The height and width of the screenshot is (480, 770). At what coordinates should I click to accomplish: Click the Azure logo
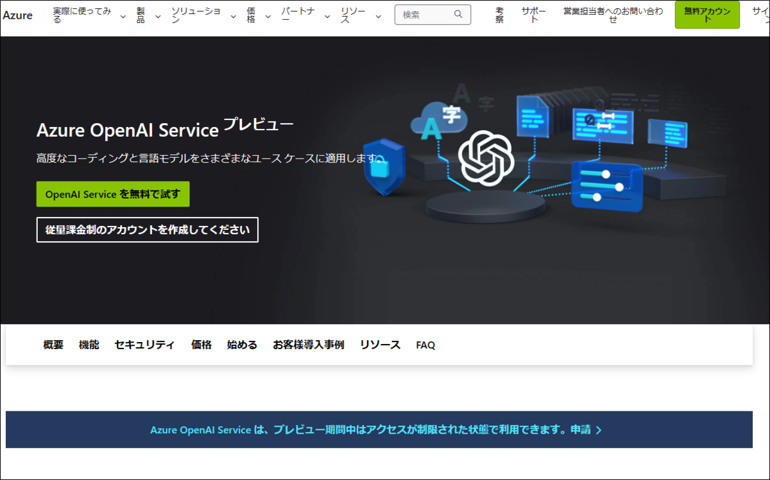coord(19,15)
